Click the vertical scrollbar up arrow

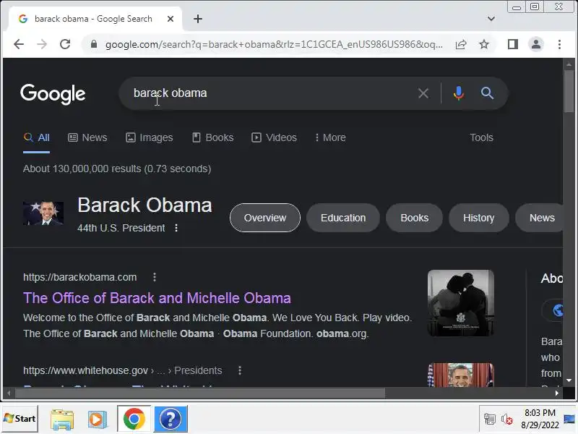(569, 64)
